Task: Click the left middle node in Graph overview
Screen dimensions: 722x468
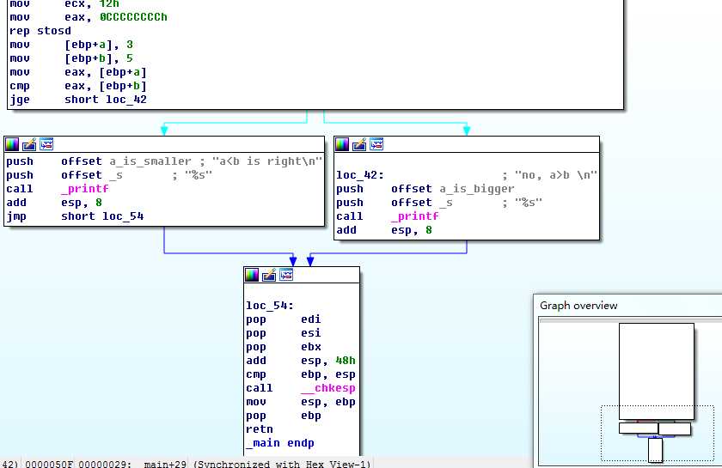Action: [638, 428]
